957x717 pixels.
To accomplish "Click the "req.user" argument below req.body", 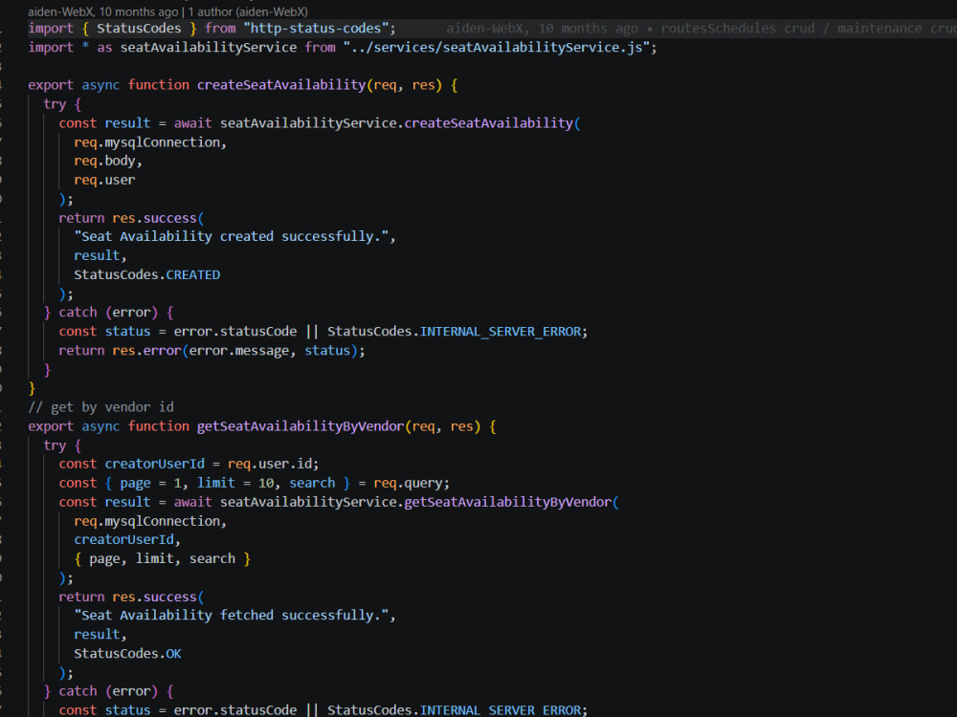I will pos(104,180).
